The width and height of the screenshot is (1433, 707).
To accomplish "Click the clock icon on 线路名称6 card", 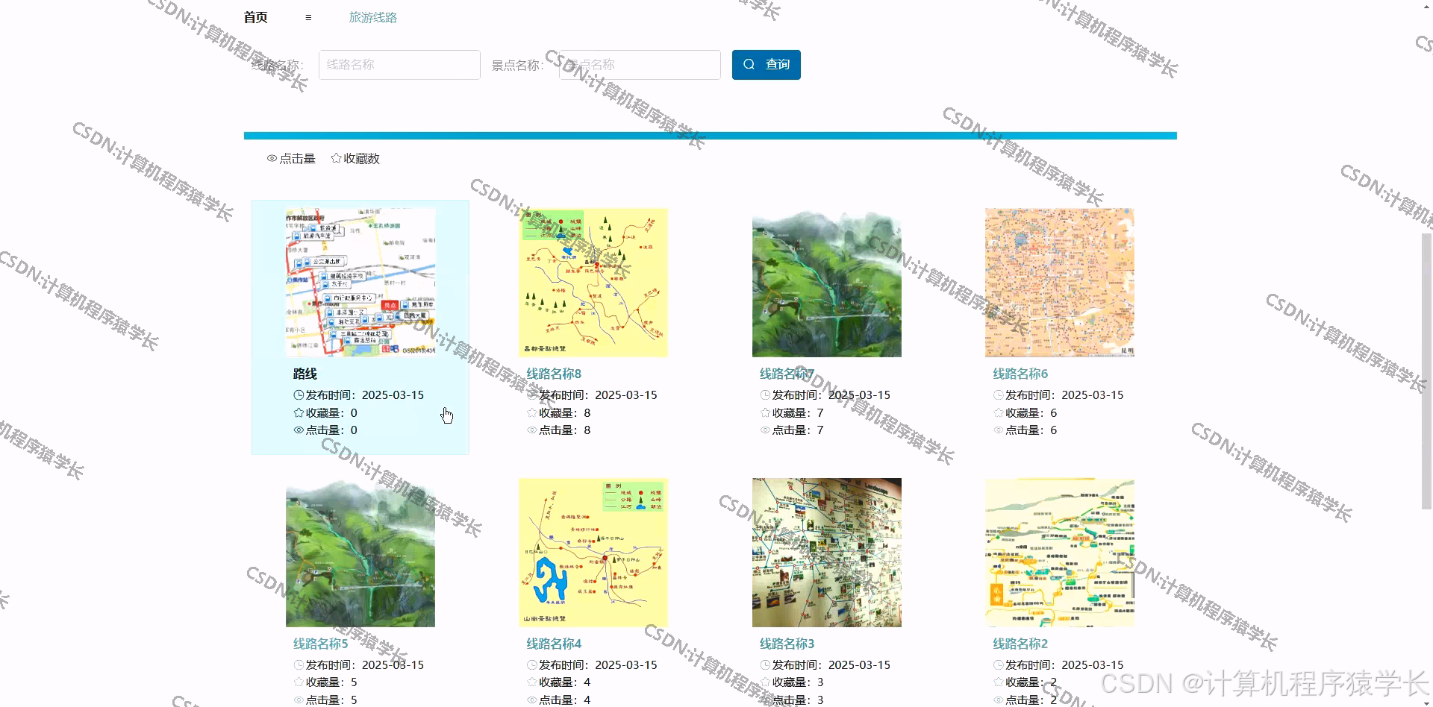I will [999, 395].
